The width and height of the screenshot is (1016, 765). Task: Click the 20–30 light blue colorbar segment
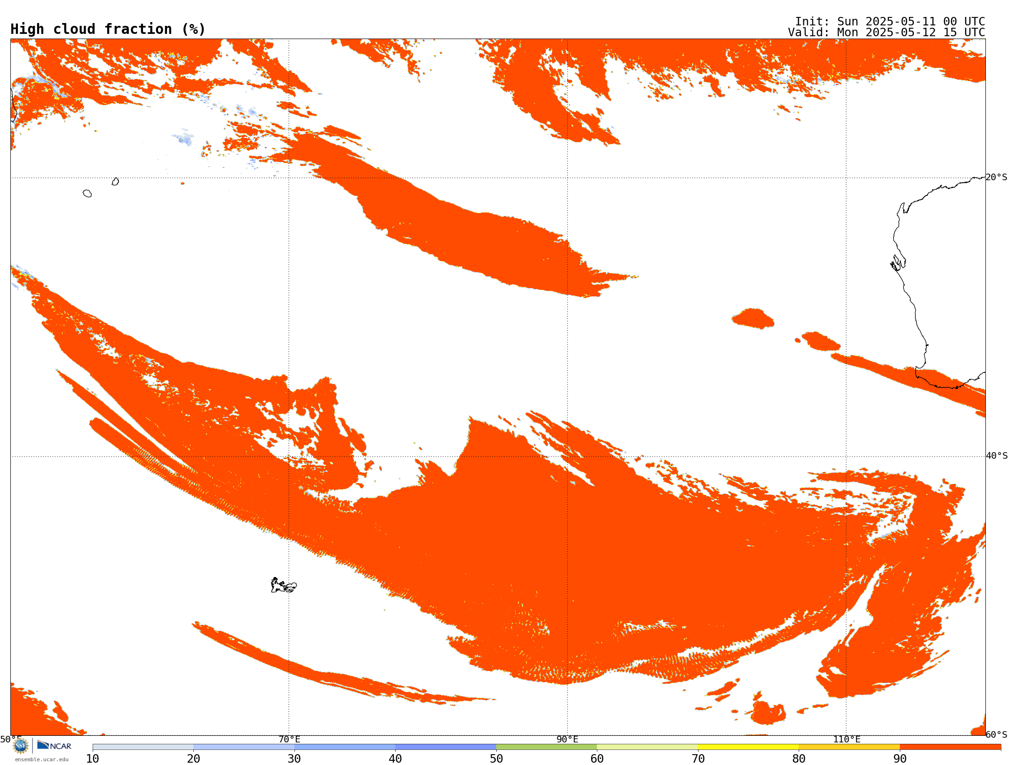(244, 747)
